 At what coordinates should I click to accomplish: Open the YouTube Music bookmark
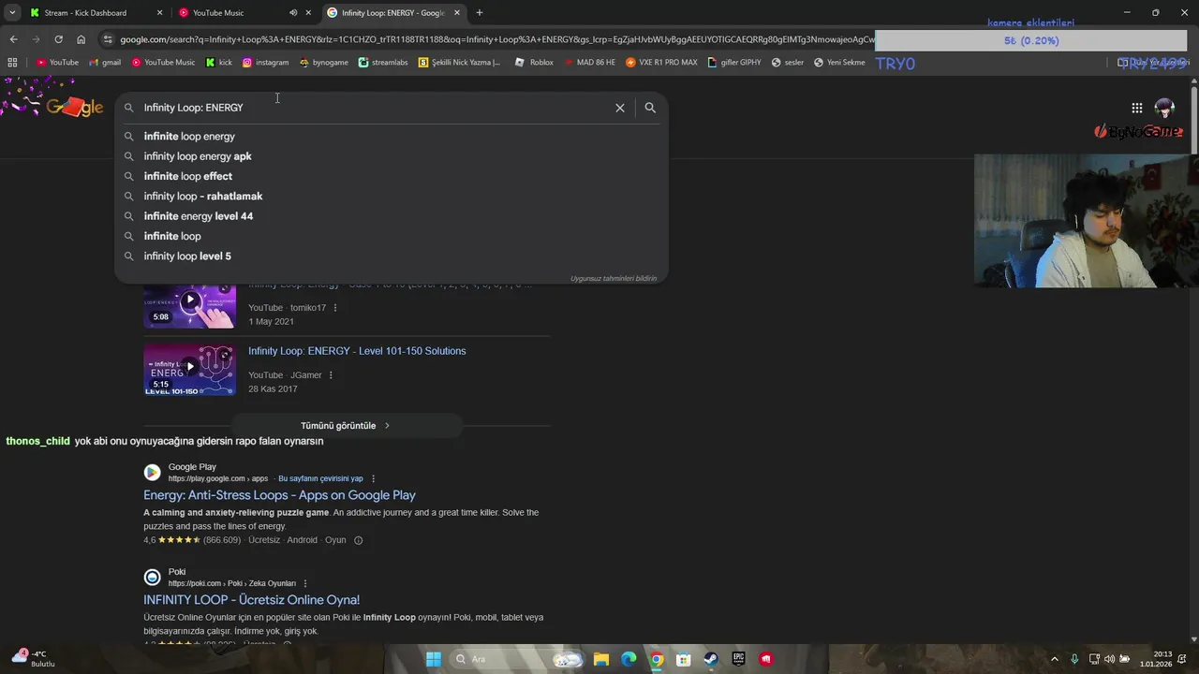pyautogui.click(x=163, y=63)
